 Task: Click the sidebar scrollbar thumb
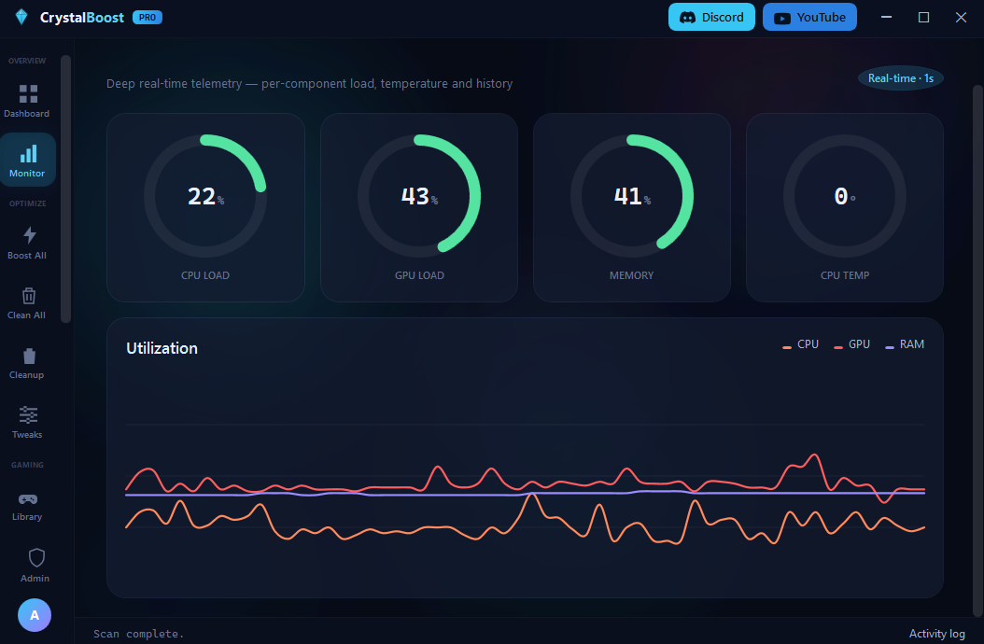66,189
